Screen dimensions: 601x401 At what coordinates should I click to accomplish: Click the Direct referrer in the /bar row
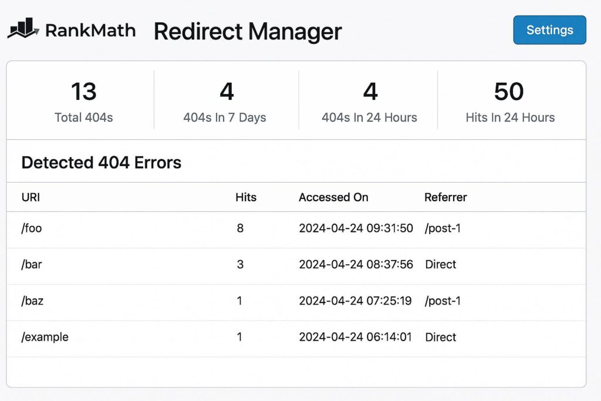point(440,265)
